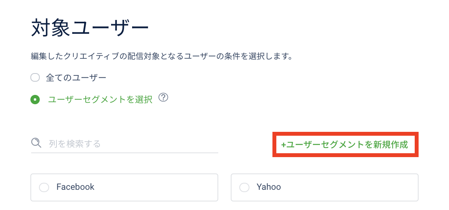
Task: Choose the Facebook segment radio circle
Action: [44, 187]
